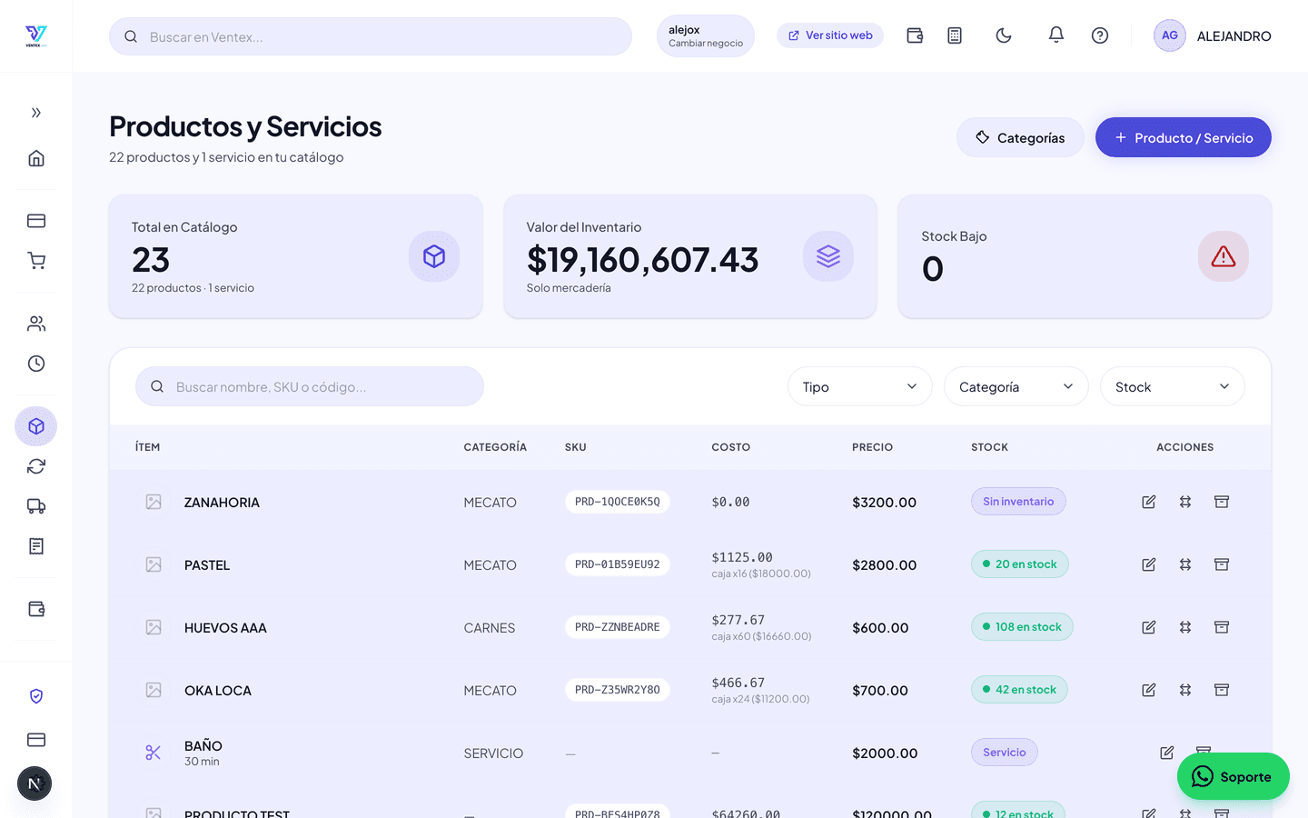This screenshot has width=1308, height=818.
Task: Edit the OKA LOCA product
Action: 1149,690
